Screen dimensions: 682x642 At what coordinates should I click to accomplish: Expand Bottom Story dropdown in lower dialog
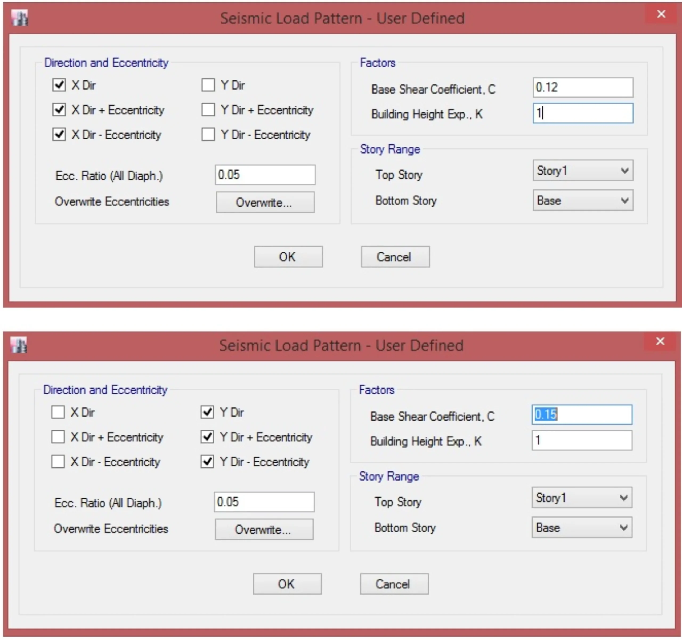tap(582, 527)
